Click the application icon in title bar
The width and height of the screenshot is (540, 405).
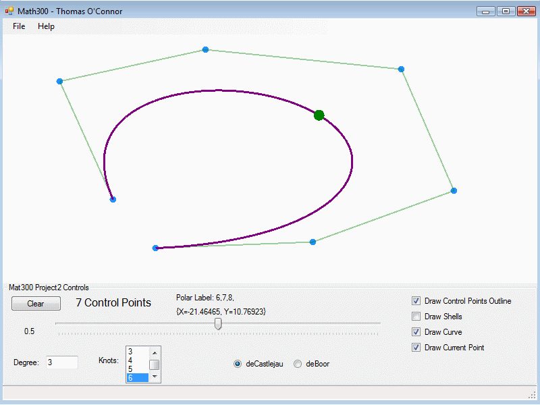tap(9, 11)
